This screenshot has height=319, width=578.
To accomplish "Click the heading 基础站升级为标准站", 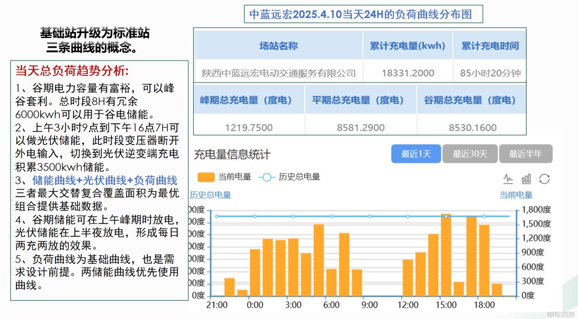I will point(95,33).
